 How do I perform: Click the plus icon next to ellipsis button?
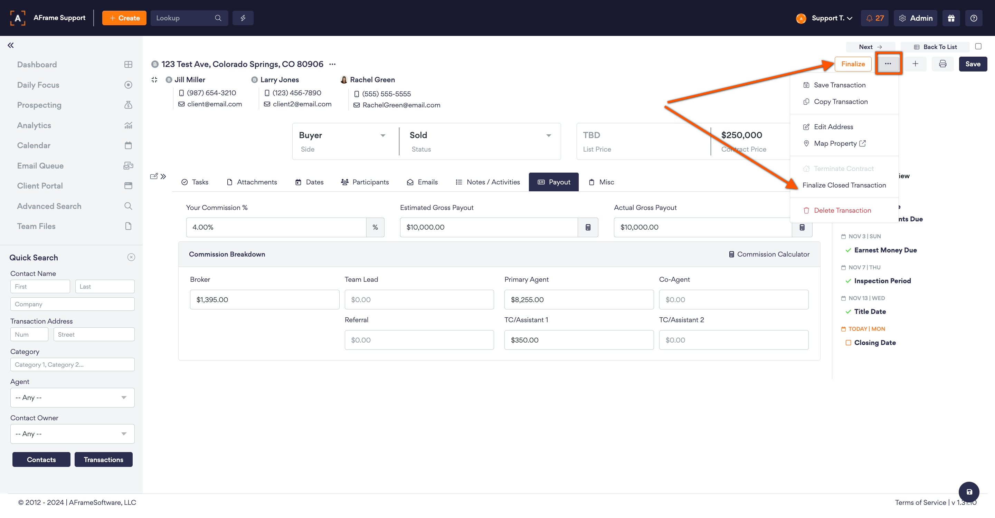pyautogui.click(x=915, y=64)
